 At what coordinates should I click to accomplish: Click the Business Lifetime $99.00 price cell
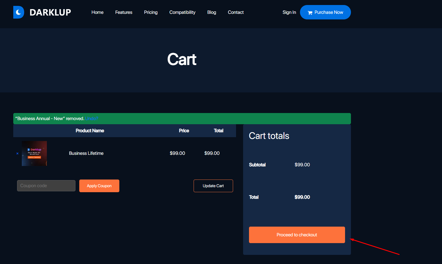[x=177, y=153]
